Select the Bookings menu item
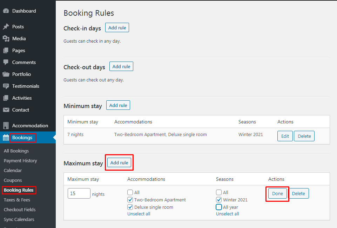The height and width of the screenshot is (228, 337). point(22,137)
